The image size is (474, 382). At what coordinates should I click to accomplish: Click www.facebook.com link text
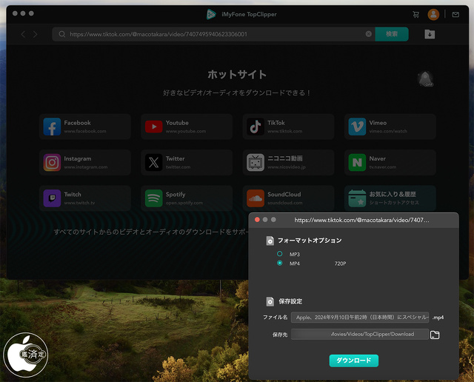(85, 131)
